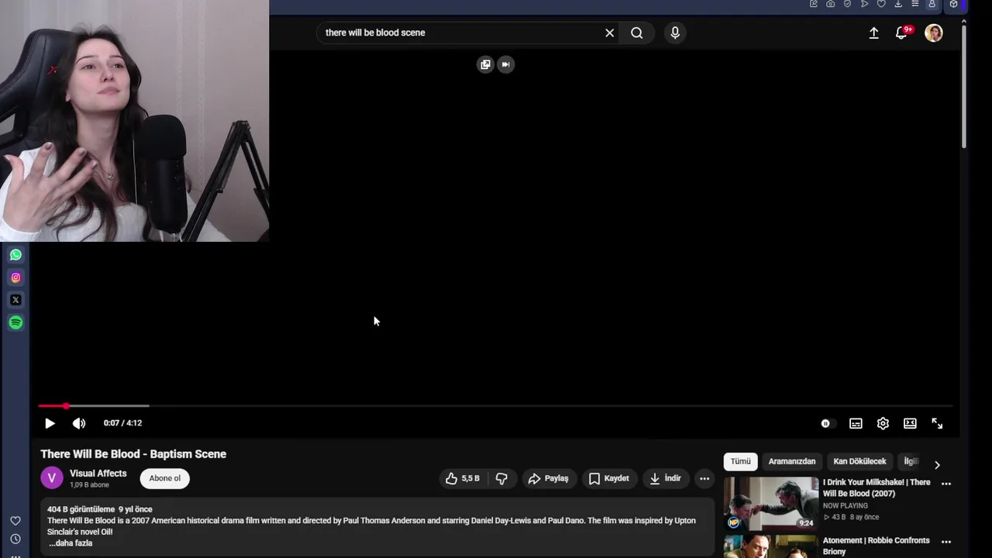Click the '404 B görüntüleme' view count text
This screenshot has height=558, width=992.
click(81, 509)
